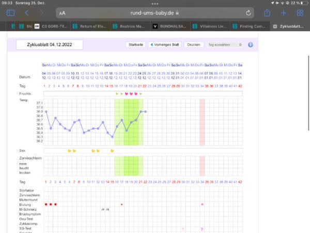The image size is (310, 233).
Task: Click the SS-Test question mark, day 34
Action: click(x=202, y=229)
